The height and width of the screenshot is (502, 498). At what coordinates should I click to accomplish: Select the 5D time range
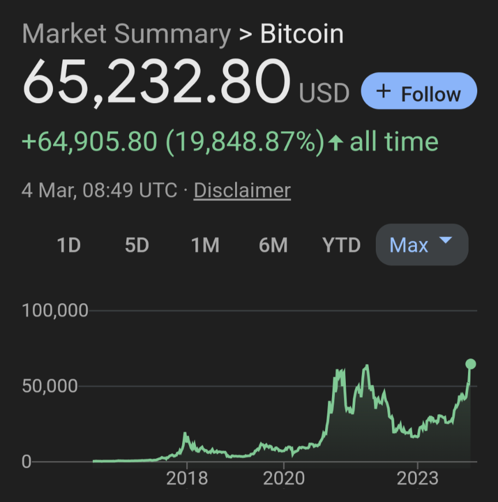pyautogui.click(x=137, y=246)
